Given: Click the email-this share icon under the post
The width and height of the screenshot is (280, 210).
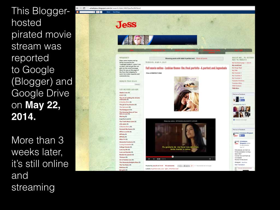Looking at the screenshot, I should tap(178, 166).
